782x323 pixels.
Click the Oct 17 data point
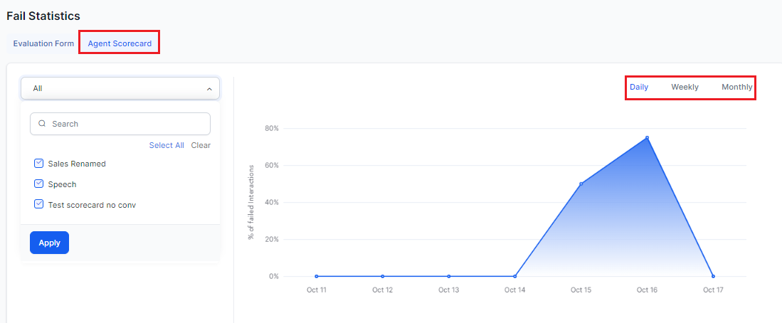(x=713, y=276)
